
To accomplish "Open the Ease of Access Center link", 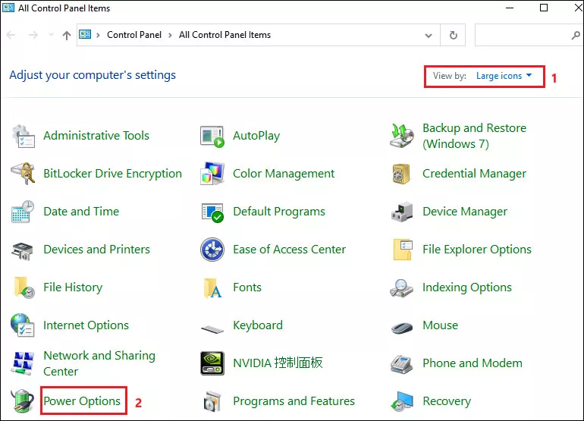I will [x=290, y=250].
